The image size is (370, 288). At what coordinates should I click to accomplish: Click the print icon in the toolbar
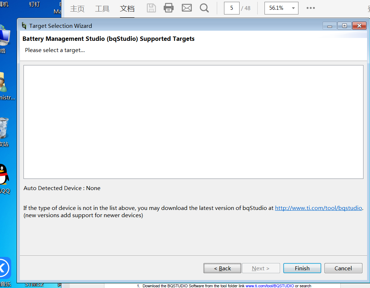coord(168,8)
